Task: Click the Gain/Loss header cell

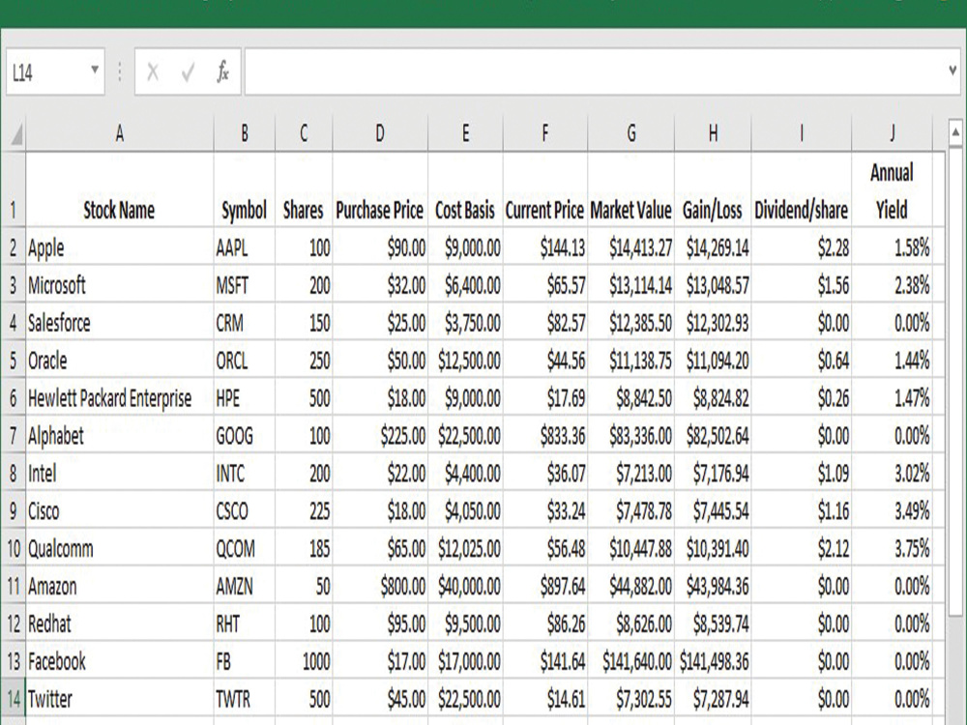Action: pyautogui.click(x=713, y=189)
